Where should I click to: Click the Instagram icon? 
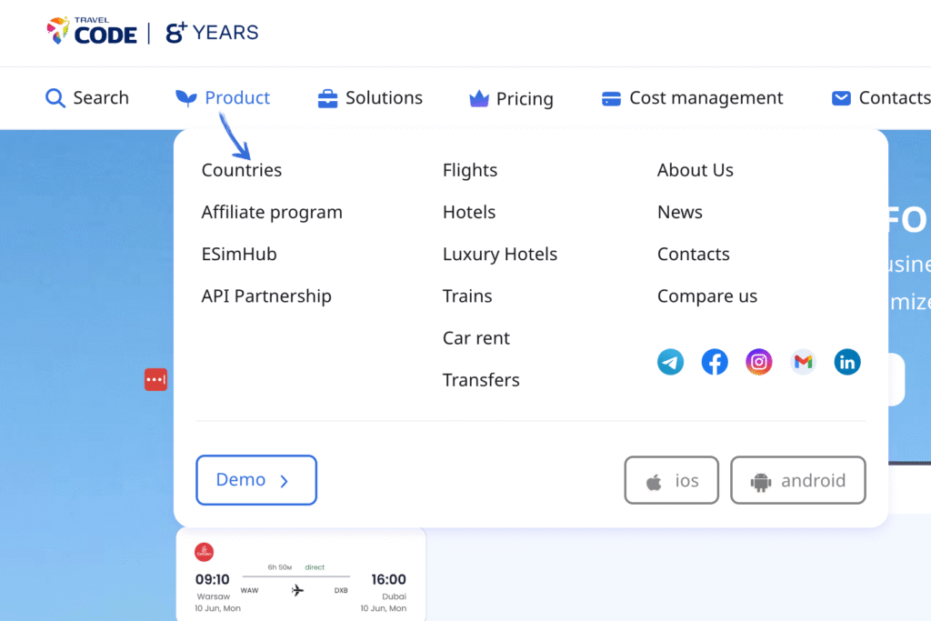(758, 361)
